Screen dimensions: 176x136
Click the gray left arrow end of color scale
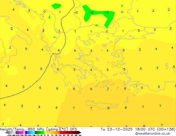6,132
